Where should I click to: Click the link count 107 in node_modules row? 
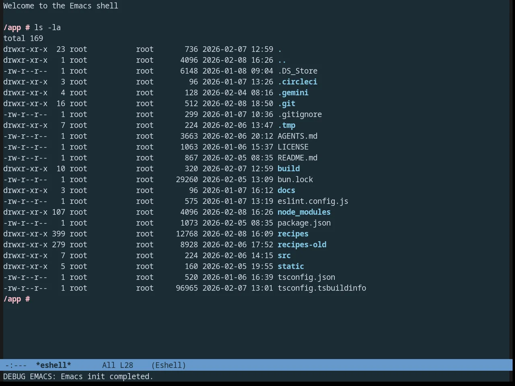point(58,212)
